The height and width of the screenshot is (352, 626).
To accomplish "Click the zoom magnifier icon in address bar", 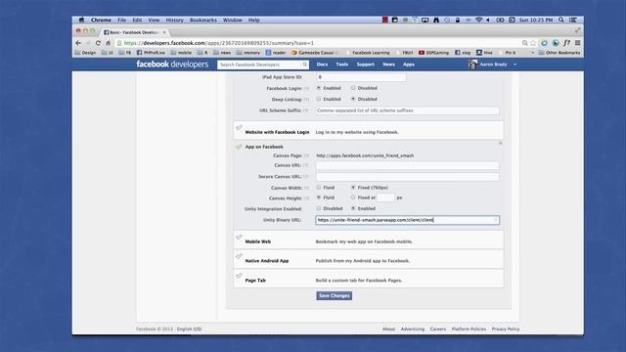I will [x=524, y=43].
